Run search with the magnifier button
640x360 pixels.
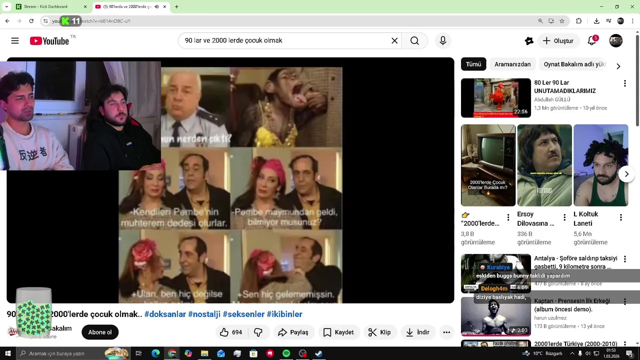pyautogui.click(x=414, y=41)
